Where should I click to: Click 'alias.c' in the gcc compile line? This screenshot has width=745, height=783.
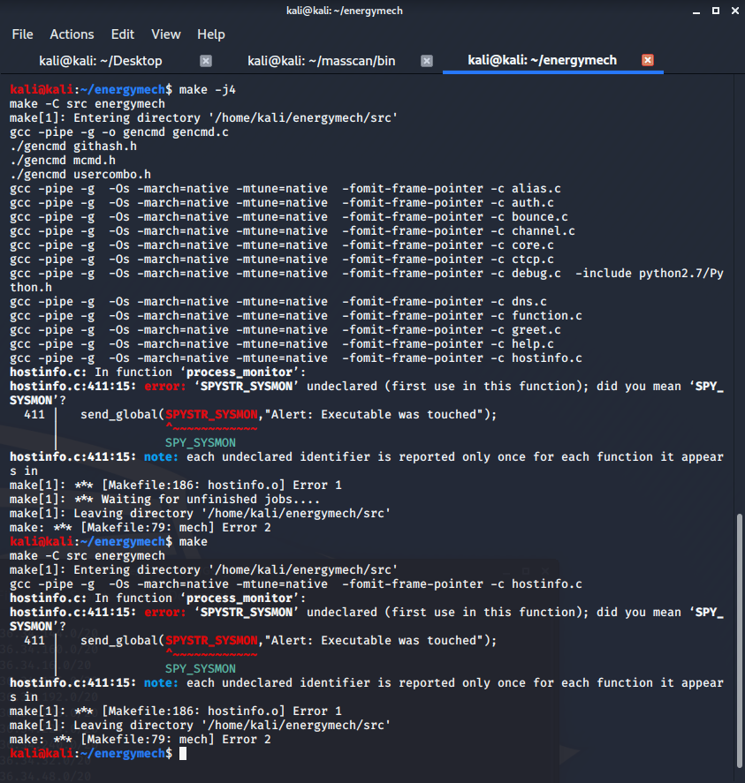coord(536,189)
